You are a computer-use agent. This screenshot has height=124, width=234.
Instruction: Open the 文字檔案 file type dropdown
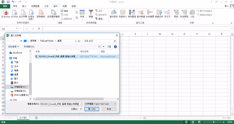point(100,104)
